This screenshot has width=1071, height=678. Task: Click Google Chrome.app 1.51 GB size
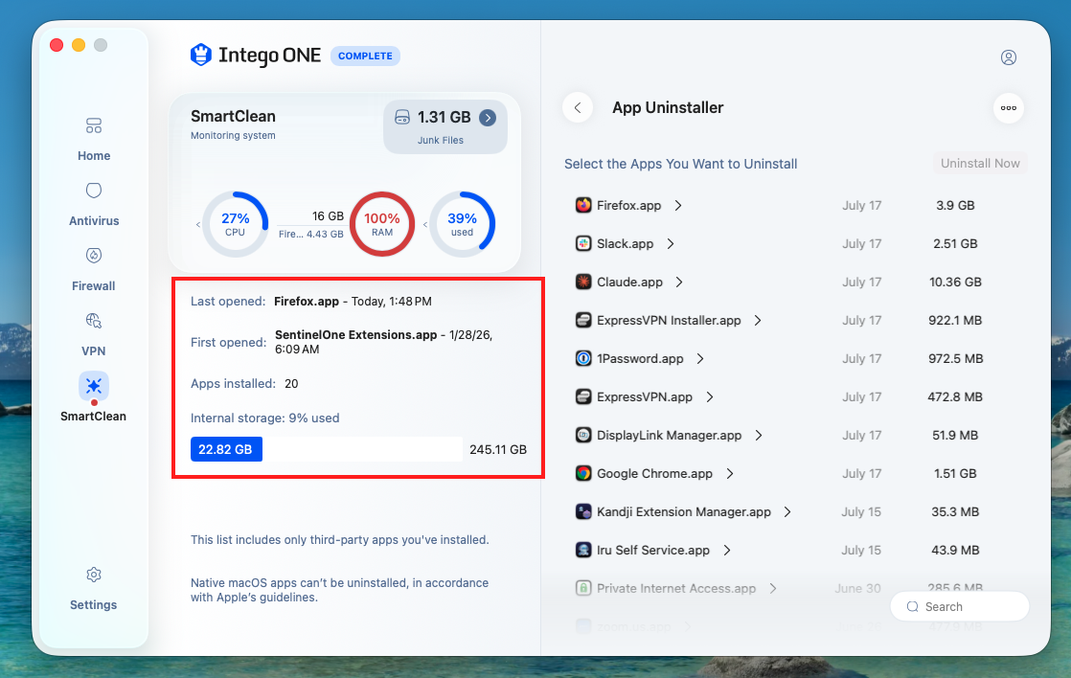coord(955,473)
